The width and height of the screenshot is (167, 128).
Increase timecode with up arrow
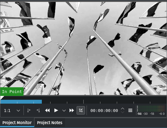click(x=123, y=109)
